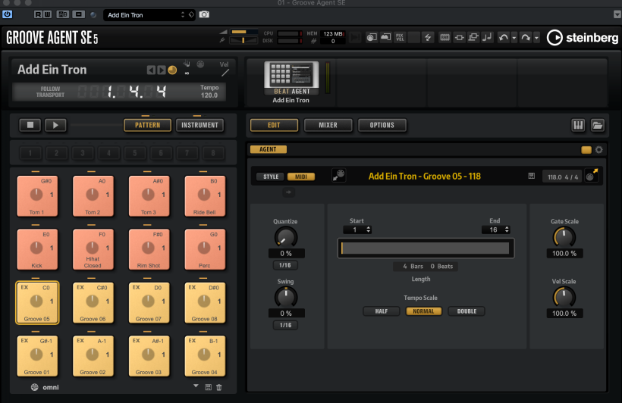Viewport: 622px width, 403px height.
Task: Click the orange kit load indicator circle
Action: [x=172, y=70]
